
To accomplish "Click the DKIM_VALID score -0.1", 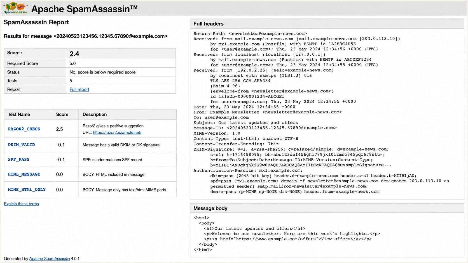I will [x=60, y=145].
